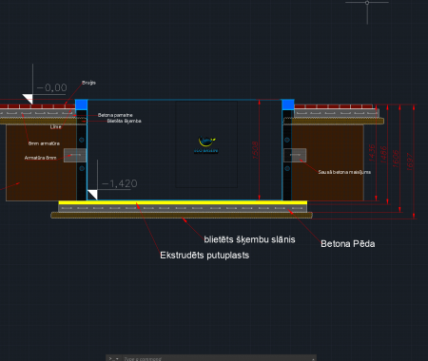This screenshot has width=428, height=361.
Task: Click the Eco Baseini logo in the pool center
Action: click(206, 145)
